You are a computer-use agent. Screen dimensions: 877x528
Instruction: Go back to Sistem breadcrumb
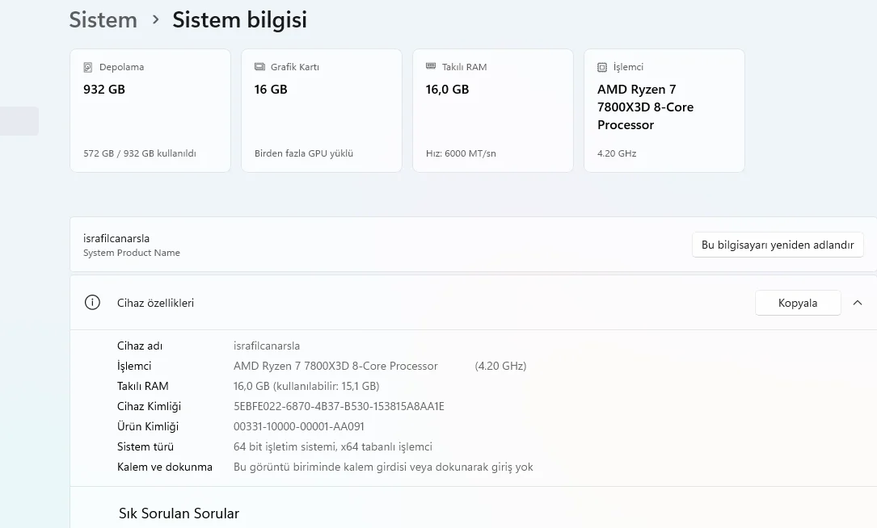click(x=103, y=20)
